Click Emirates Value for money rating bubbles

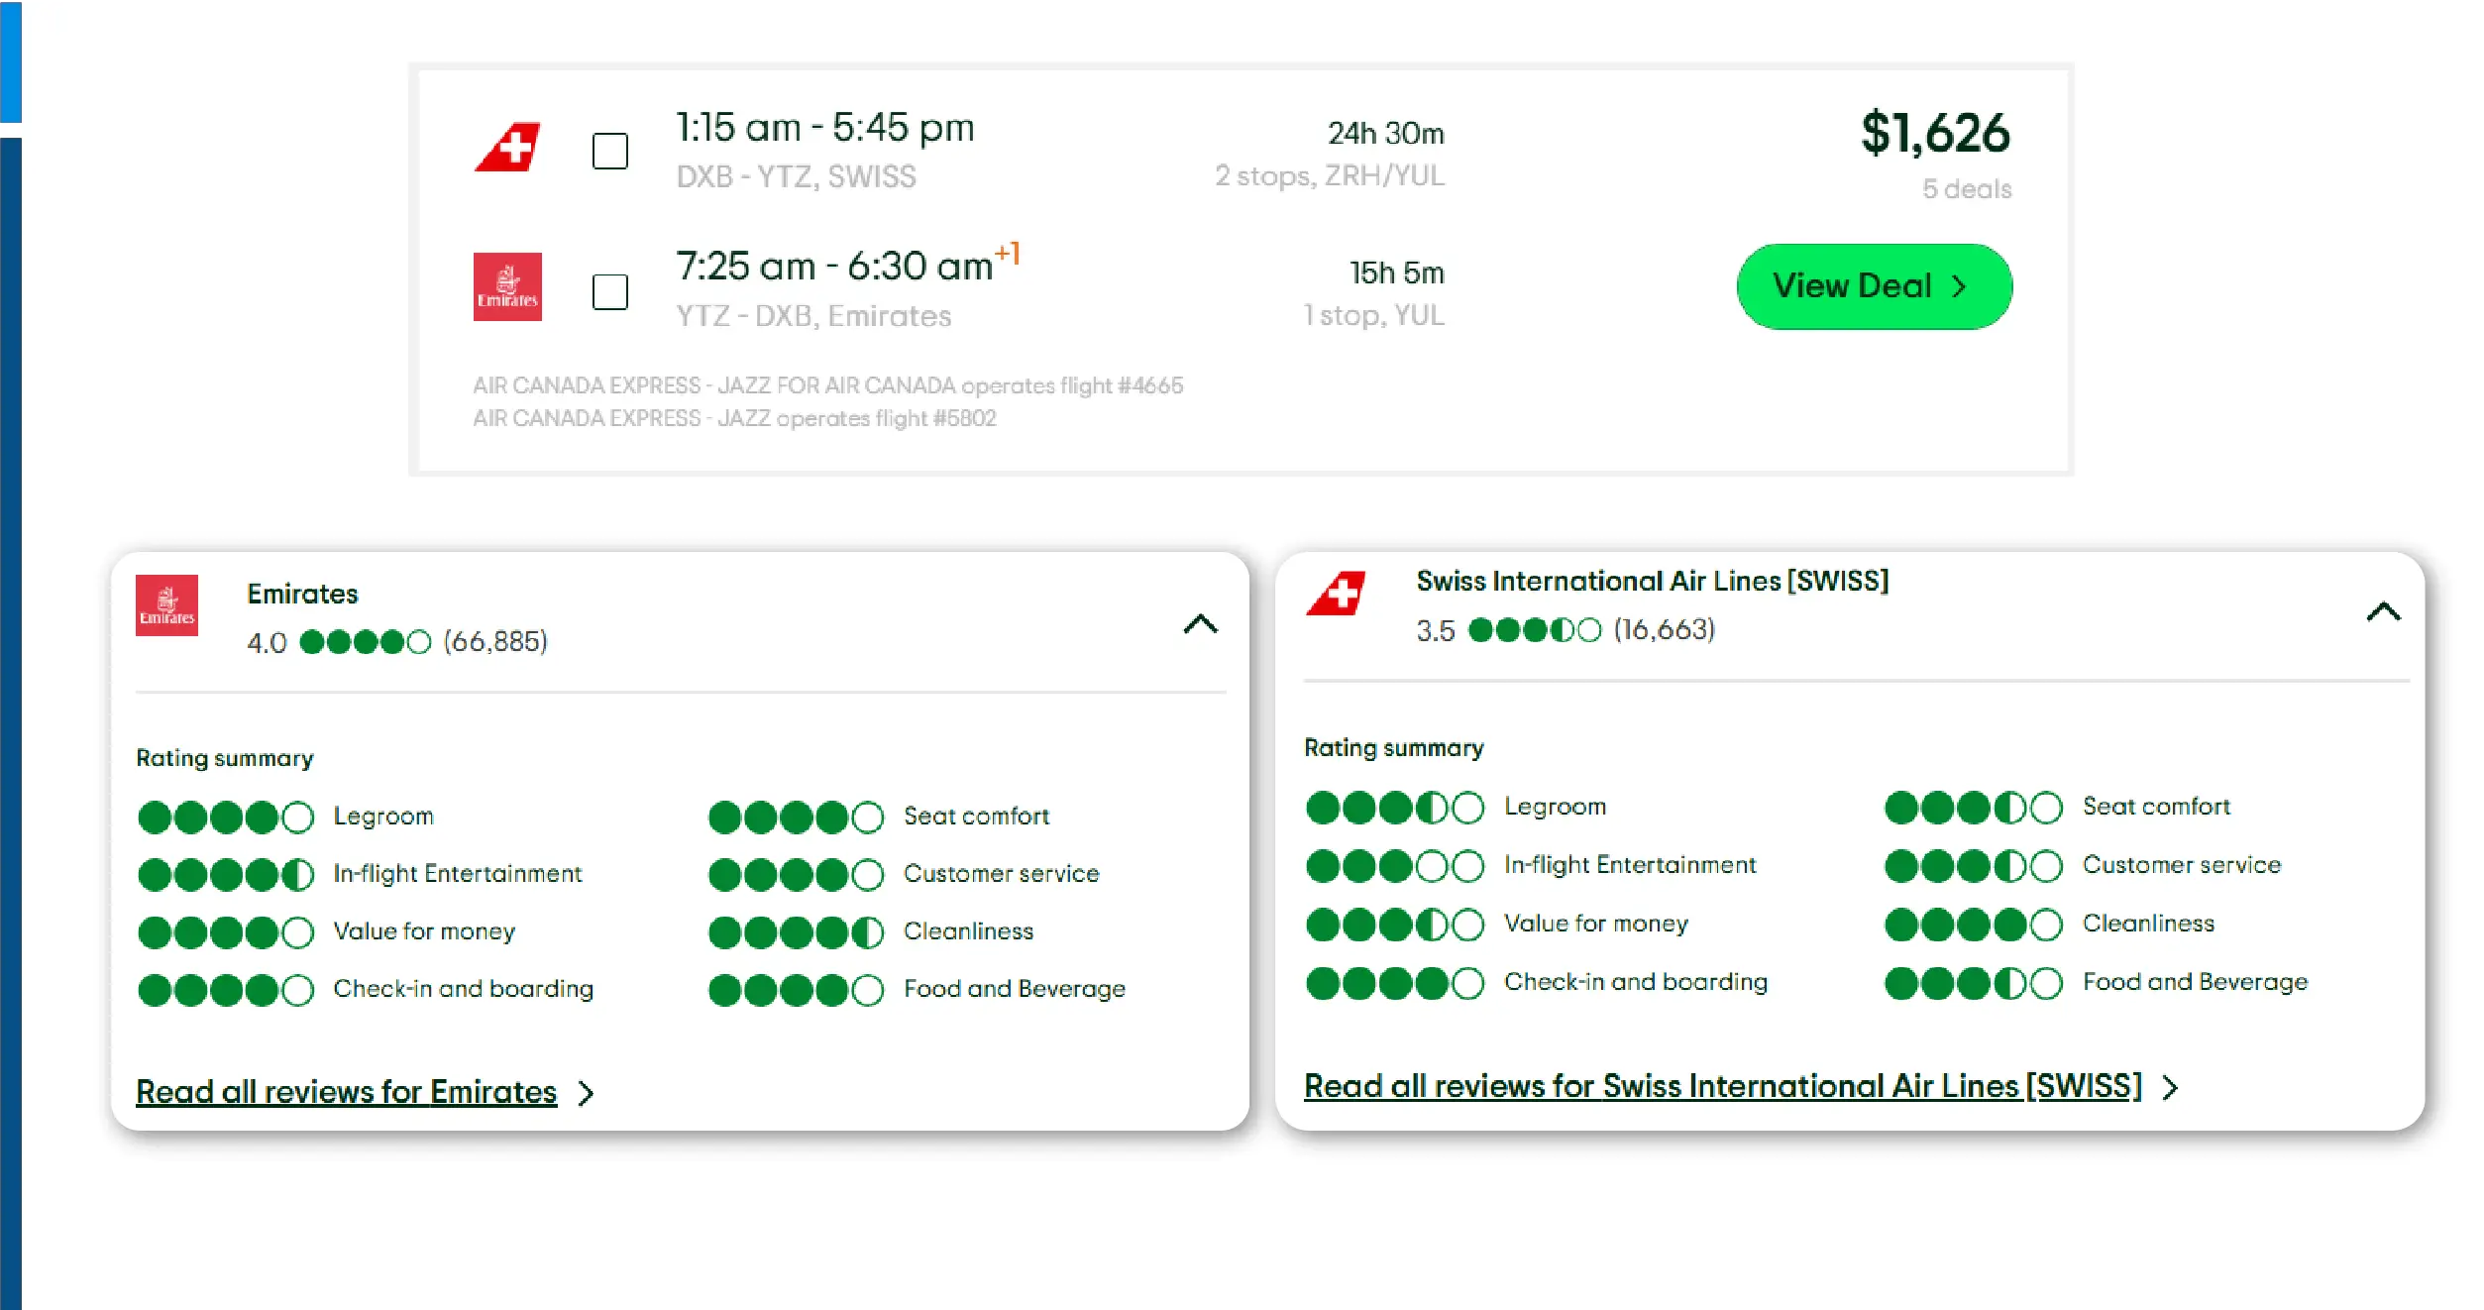coord(226,932)
